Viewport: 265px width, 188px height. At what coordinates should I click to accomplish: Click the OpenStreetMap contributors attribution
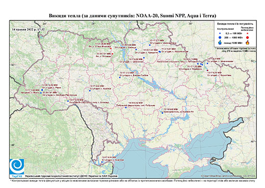[x=228, y=176]
